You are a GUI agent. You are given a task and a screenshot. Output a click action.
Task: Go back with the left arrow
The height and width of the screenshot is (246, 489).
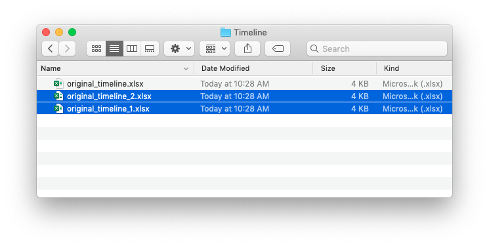coord(50,49)
